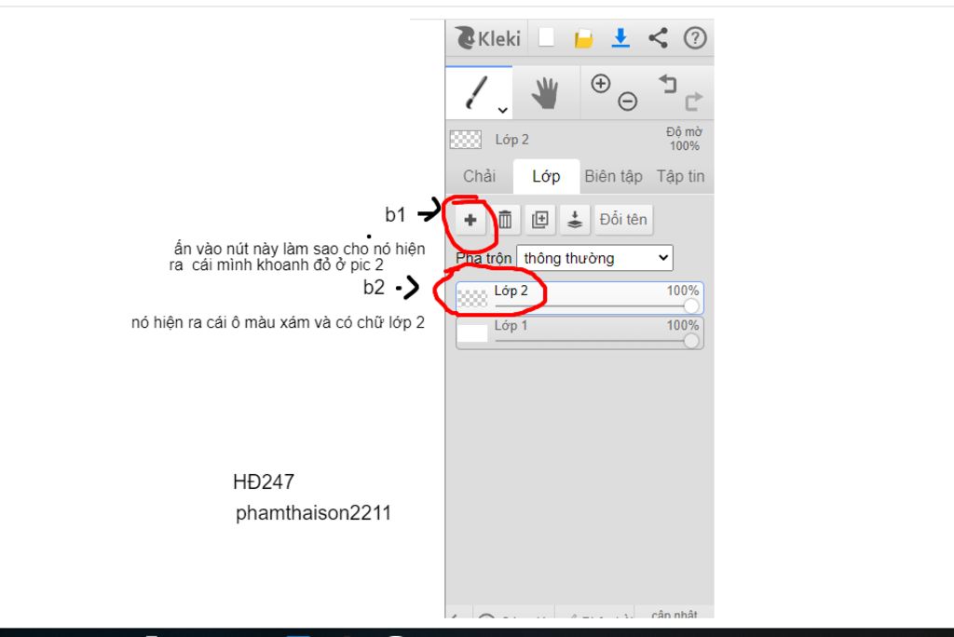This screenshot has height=637, width=954.
Task: Click the Đổi tên rename button
Action: tap(623, 220)
